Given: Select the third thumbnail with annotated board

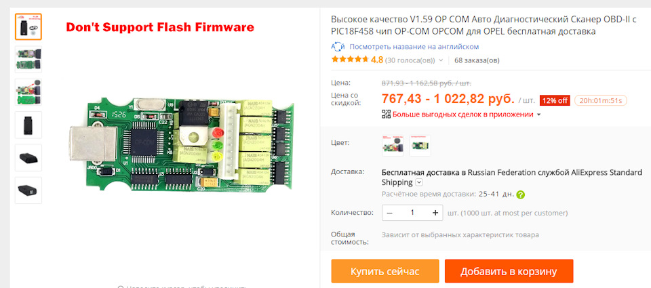Looking at the screenshot, I should click(28, 92).
